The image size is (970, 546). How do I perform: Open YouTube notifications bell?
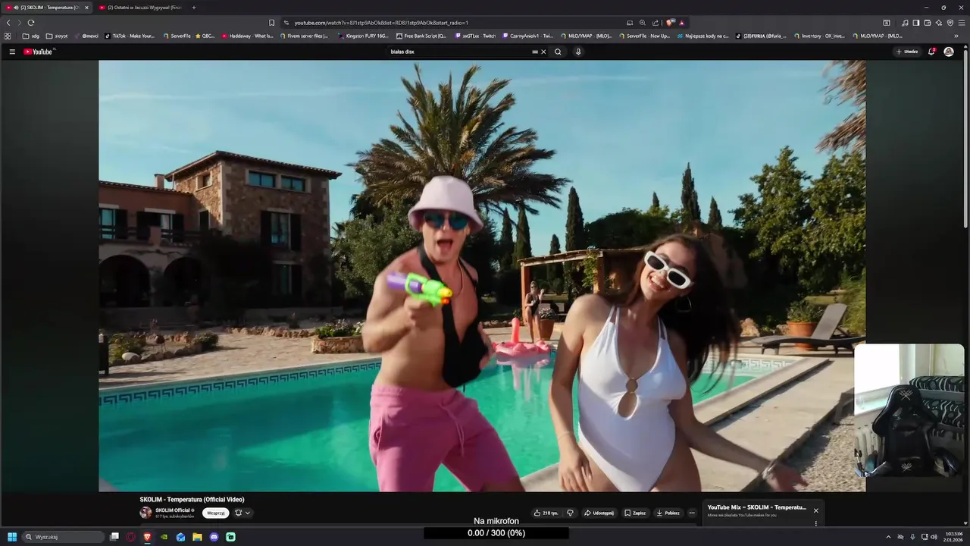tap(932, 52)
